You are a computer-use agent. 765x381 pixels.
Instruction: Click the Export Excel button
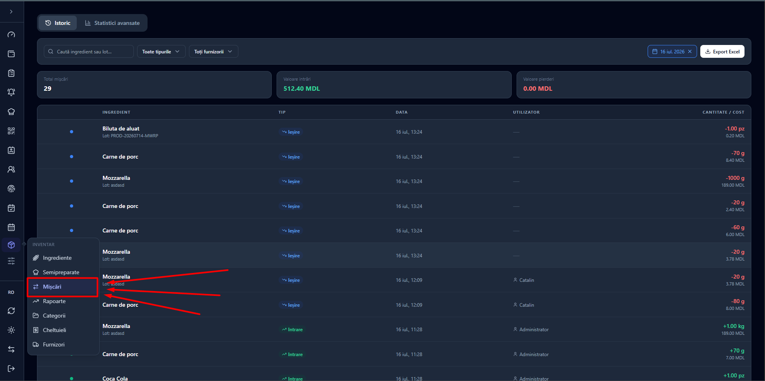tap(722, 51)
